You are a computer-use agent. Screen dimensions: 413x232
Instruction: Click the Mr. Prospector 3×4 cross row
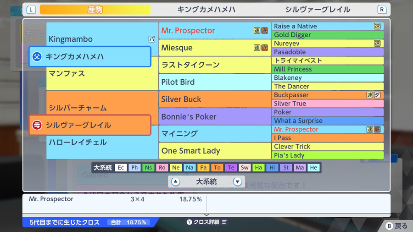pos(115,199)
